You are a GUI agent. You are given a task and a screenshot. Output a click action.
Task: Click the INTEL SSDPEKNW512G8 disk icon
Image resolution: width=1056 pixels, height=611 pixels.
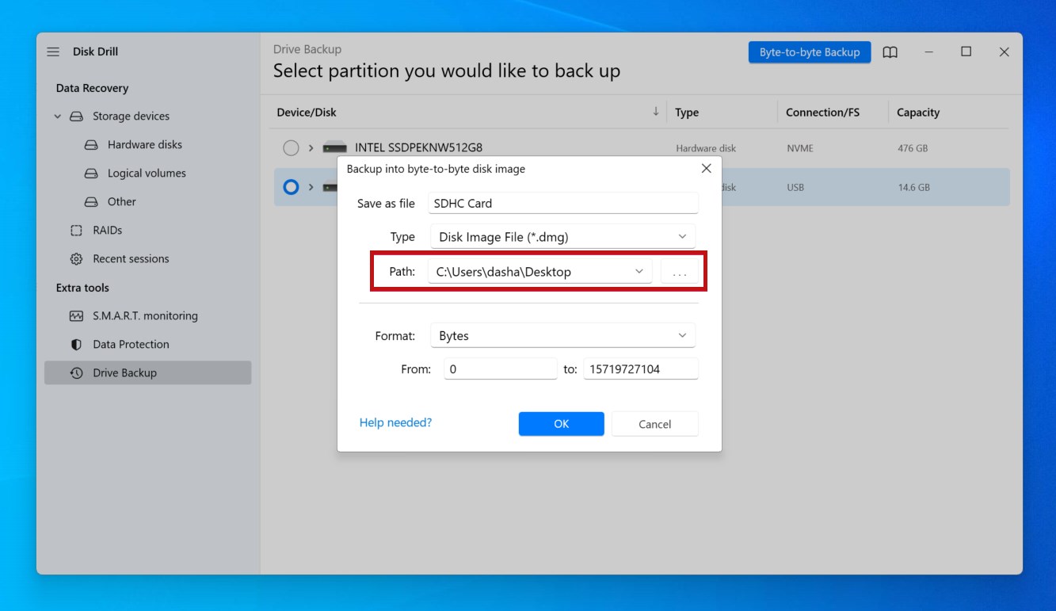(x=334, y=148)
